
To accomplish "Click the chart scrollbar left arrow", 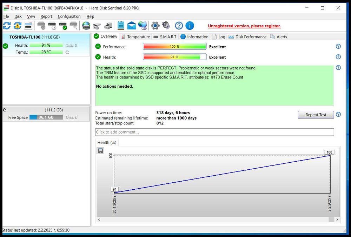I will point(99,219).
